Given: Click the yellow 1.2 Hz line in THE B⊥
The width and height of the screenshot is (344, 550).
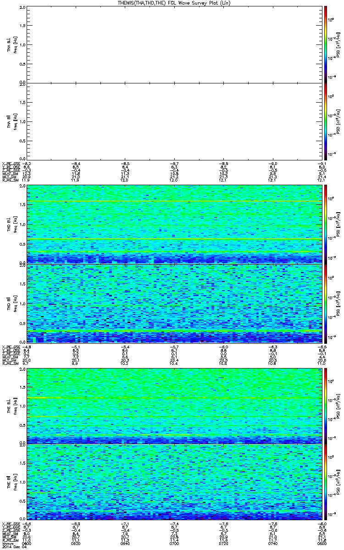Looking at the screenshot, I should [175, 397].
